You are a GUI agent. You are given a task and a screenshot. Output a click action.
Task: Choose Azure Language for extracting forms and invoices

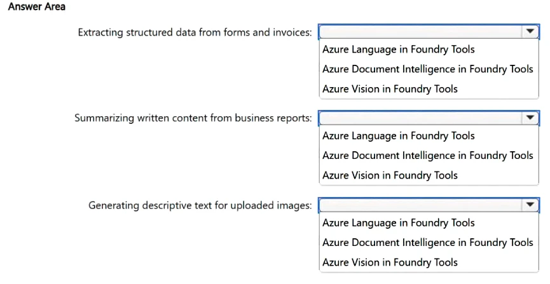[x=398, y=50]
